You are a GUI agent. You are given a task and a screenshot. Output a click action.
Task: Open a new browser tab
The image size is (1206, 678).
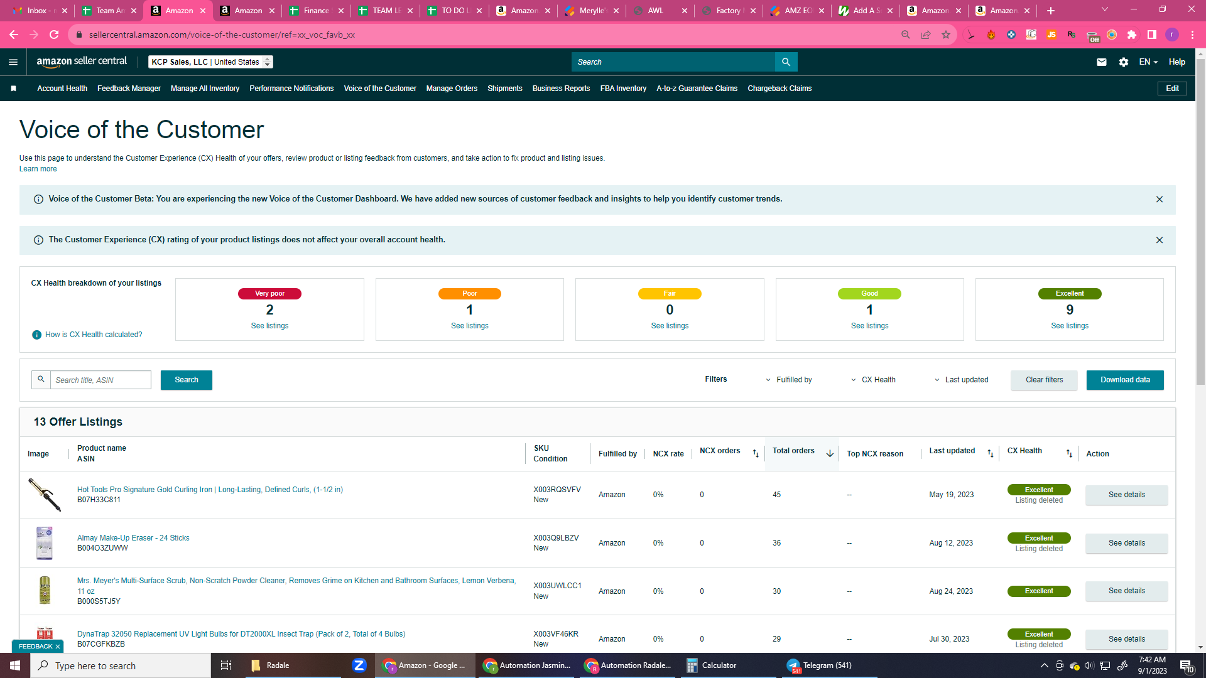(x=1051, y=11)
